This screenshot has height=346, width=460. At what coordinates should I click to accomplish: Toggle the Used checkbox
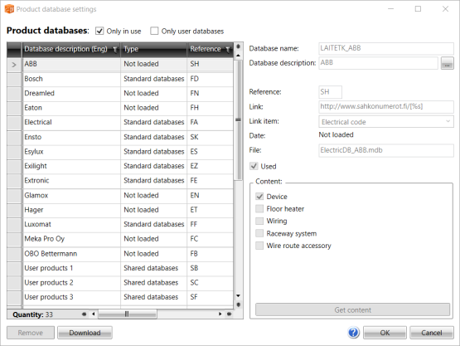point(254,166)
